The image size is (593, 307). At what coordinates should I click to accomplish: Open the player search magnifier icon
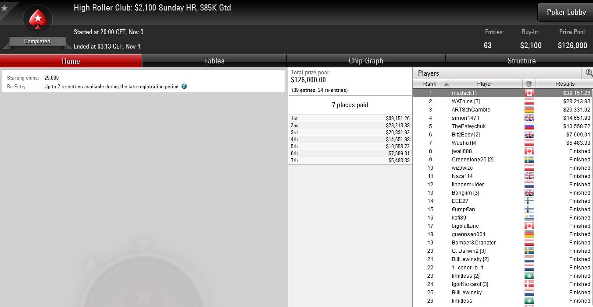click(x=589, y=73)
